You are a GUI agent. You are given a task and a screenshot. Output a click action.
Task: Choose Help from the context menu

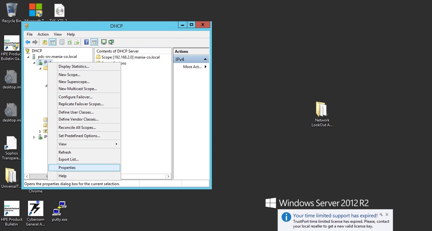tap(84, 176)
